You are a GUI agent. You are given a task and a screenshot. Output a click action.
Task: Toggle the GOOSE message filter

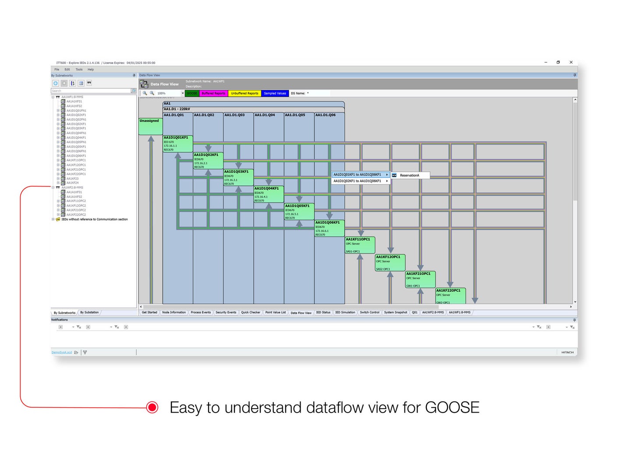[192, 93]
